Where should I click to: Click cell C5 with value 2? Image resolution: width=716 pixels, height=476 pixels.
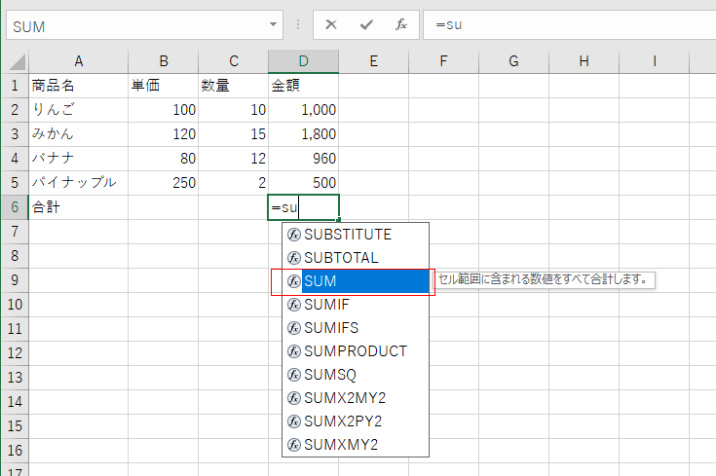click(234, 183)
